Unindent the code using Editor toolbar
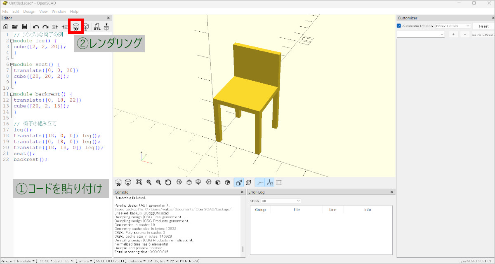 point(55,27)
